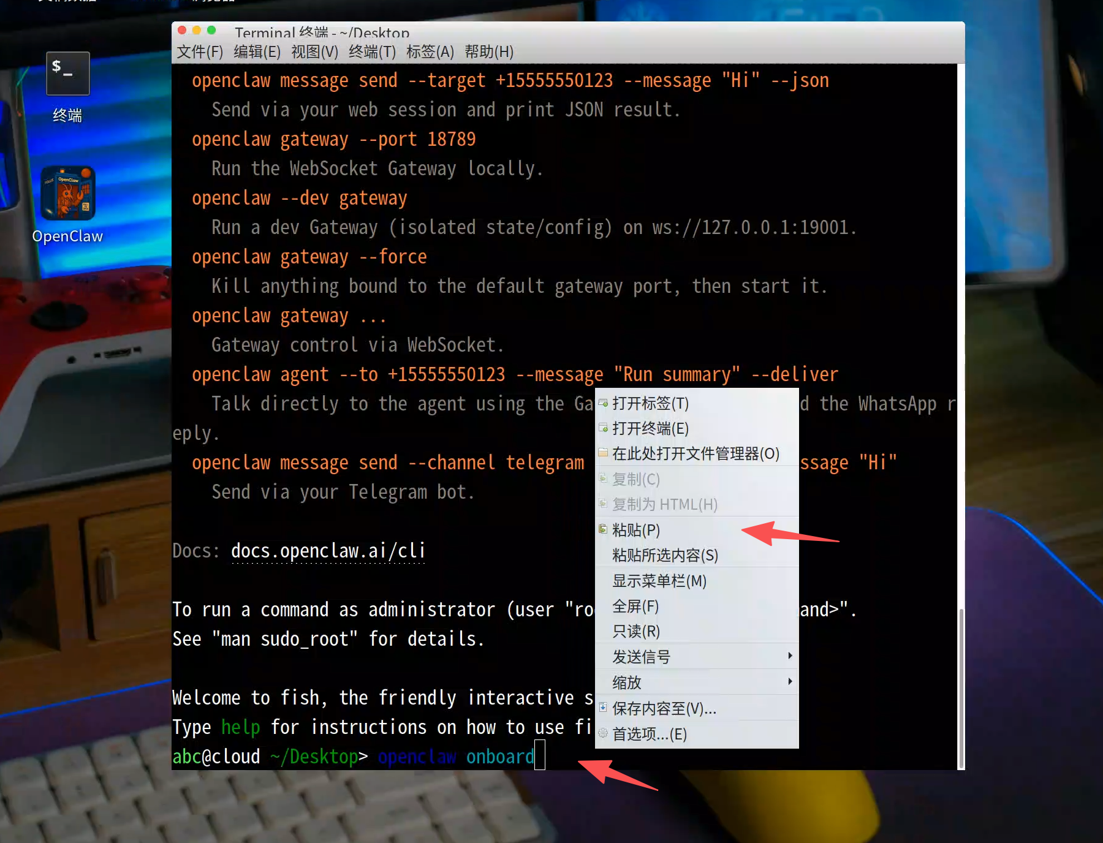Click the Terminal window title bar text
The height and width of the screenshot is (843, 1103).
click(322, 32)
